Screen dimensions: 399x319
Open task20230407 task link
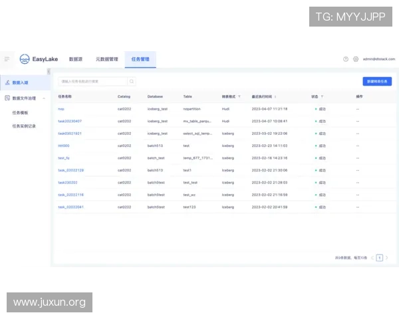[70, 121]
